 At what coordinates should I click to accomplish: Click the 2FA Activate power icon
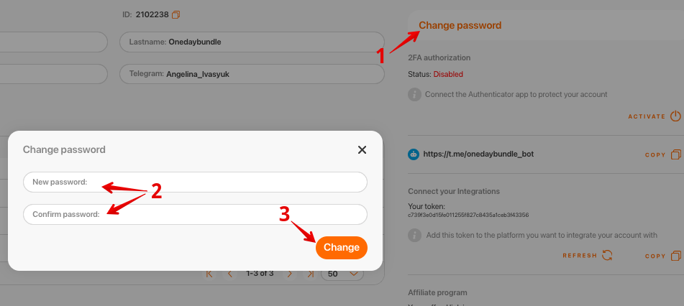click(x=675, y=116)
